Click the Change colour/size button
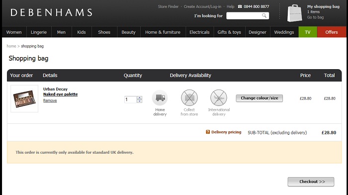Image resolution: width=348 pixels, height=195 pixels. pos(259,98)
